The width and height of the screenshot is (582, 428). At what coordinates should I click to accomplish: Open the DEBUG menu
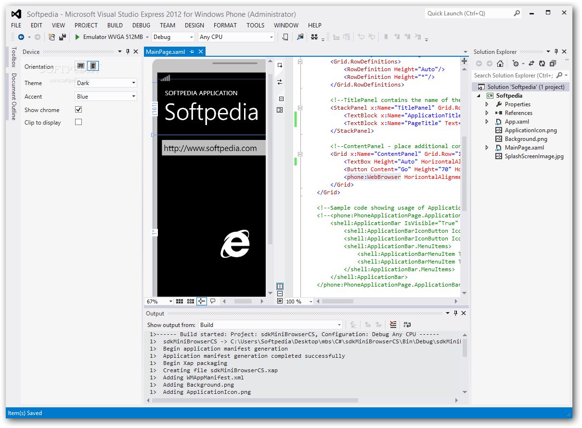pyautogui.click(x=142, y=25)
